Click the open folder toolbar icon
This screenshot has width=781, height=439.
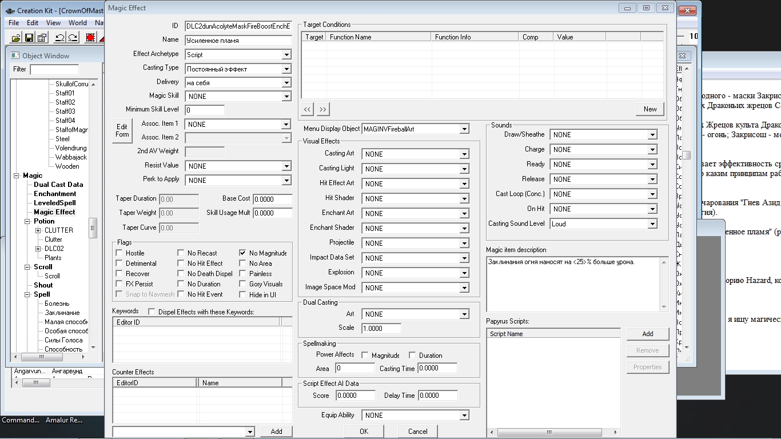click(x=15, y=38)
